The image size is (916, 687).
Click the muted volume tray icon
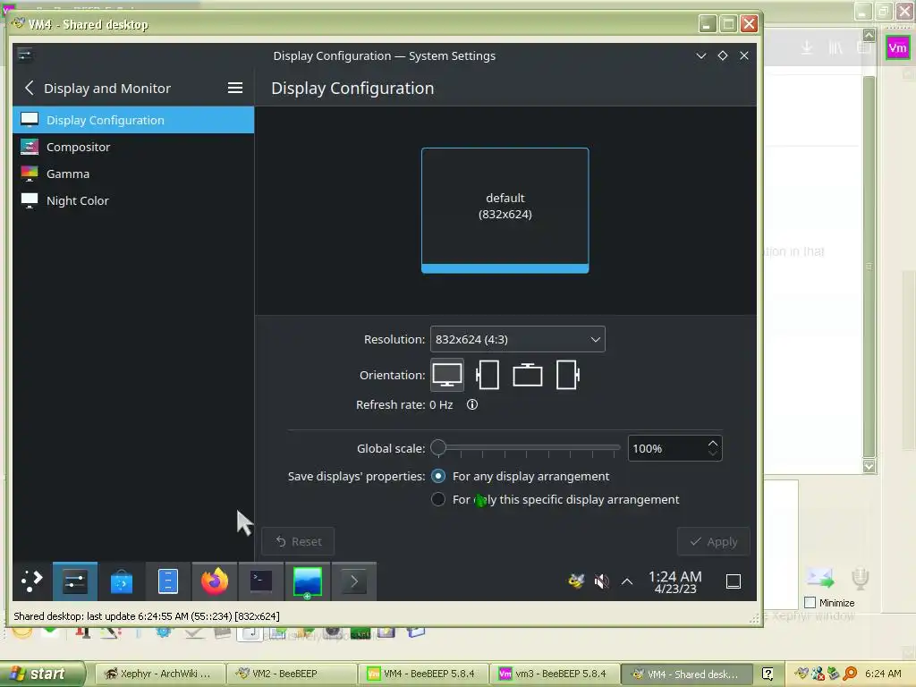pyautogui.click(x=601, y=581)
